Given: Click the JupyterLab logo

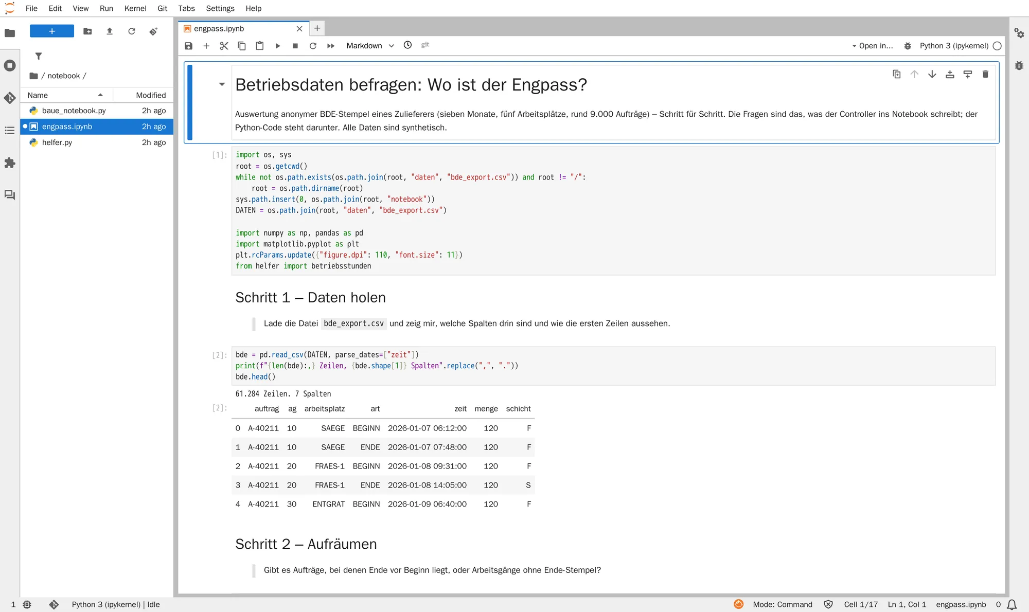Looking at the screenshot, I should coord(9,8).
